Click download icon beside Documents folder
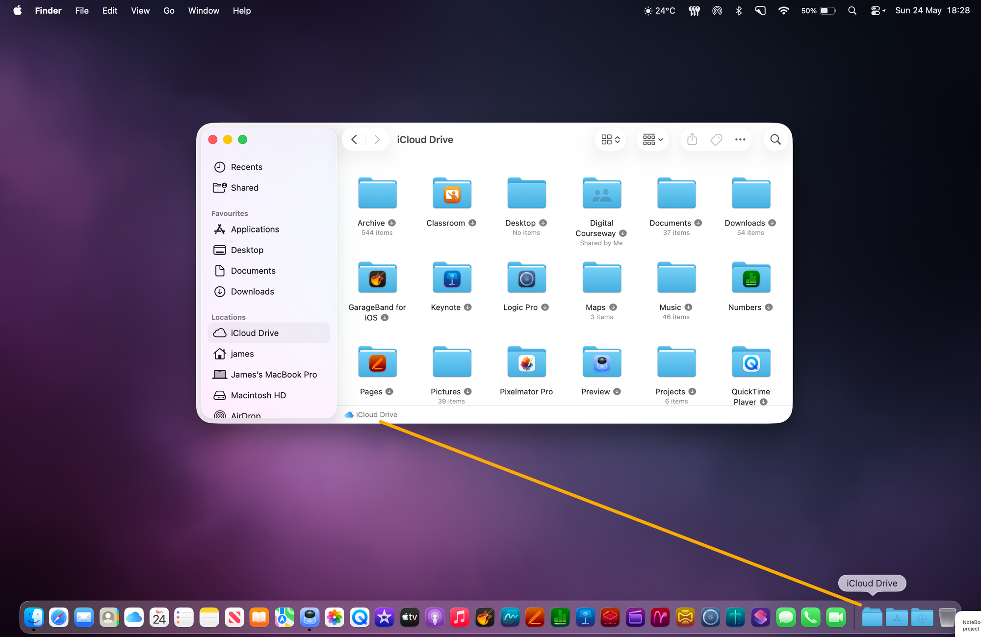981x637 pixels. point(698,223)
